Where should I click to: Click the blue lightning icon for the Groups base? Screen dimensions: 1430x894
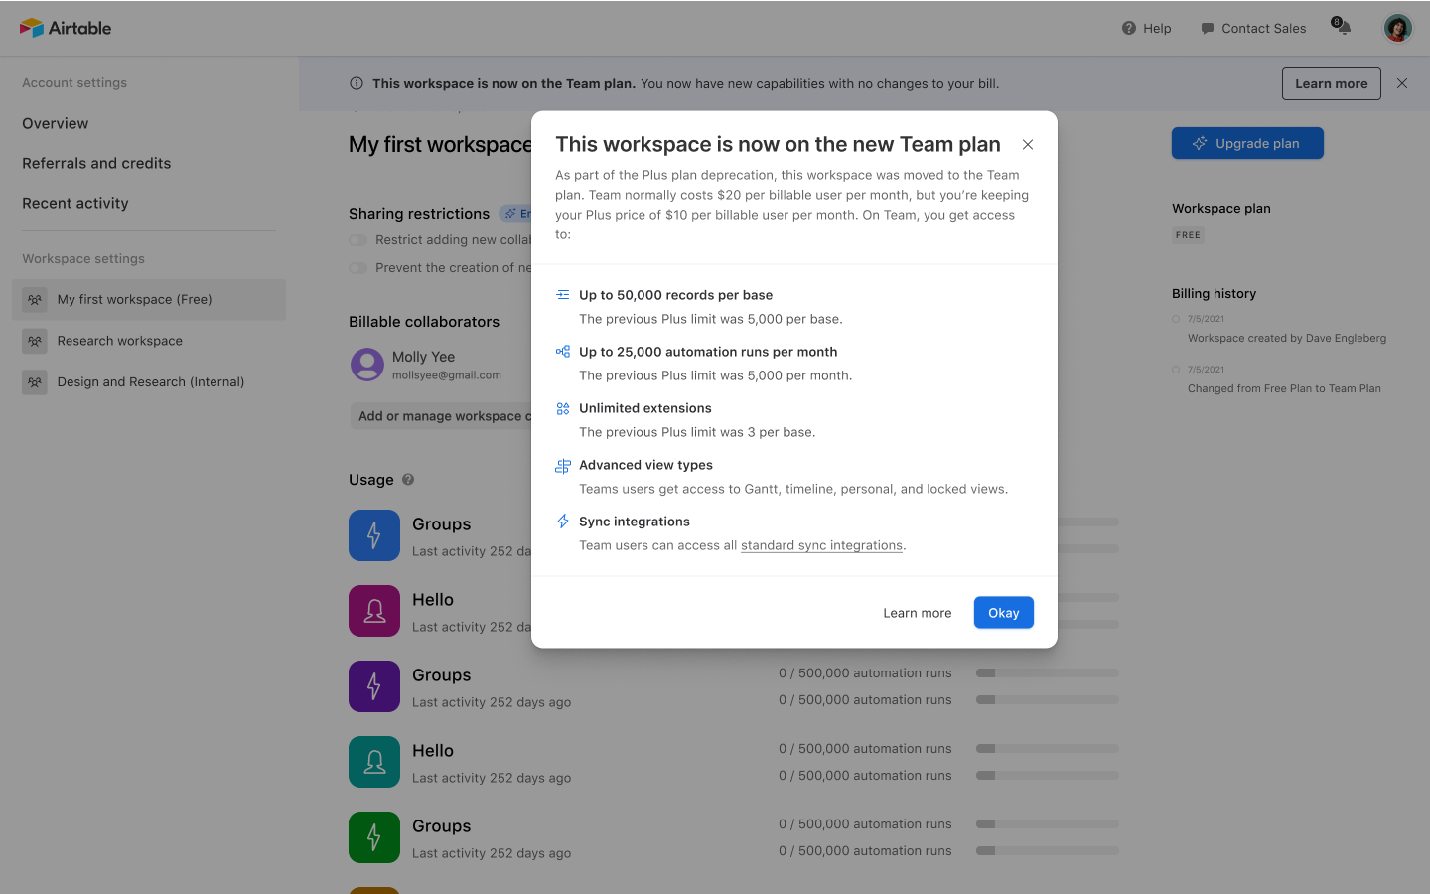(374, 535)
